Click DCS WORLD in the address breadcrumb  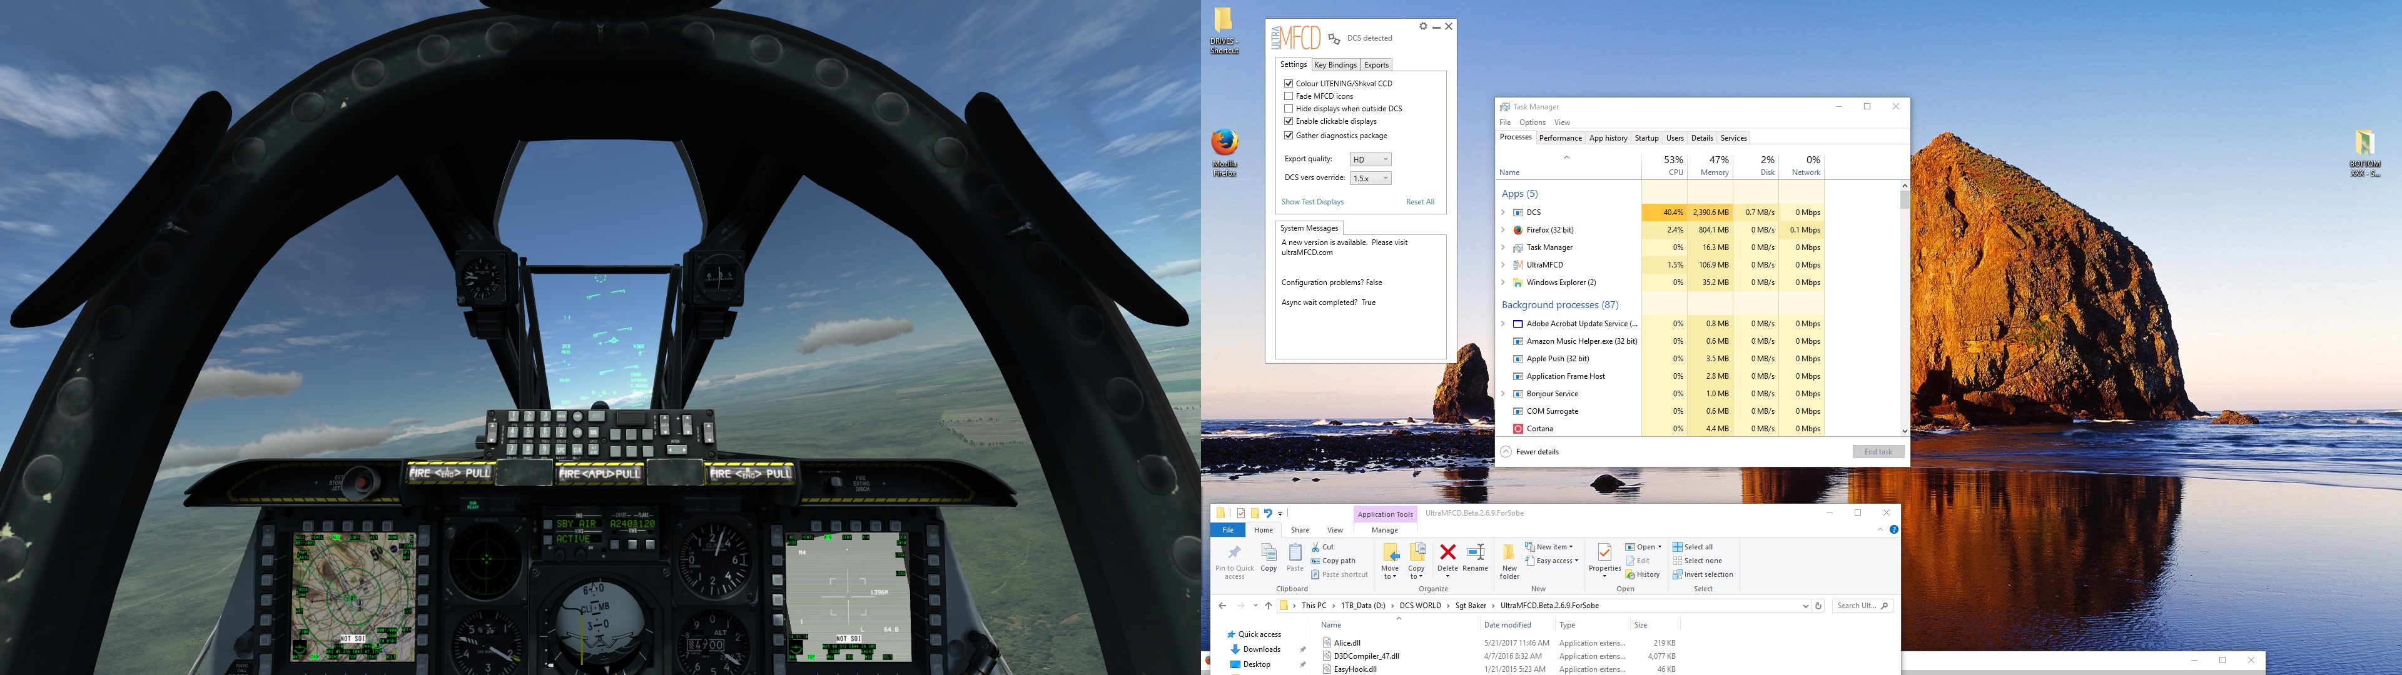1420,606
